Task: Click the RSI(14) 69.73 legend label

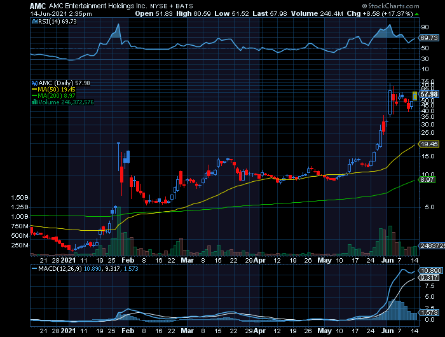Action: 57,21
